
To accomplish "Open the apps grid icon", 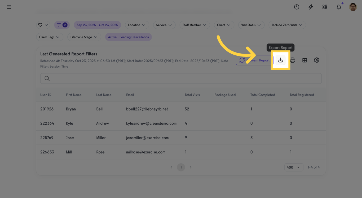I will point(325,7).
